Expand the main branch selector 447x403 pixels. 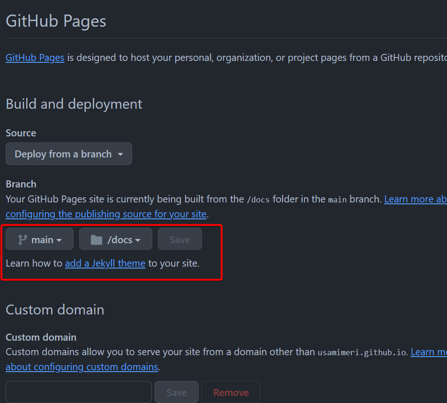pos(40,239)
